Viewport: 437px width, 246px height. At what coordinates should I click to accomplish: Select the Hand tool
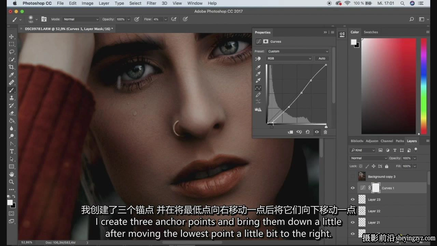pos(12,174)
